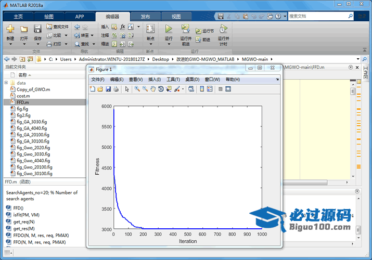The height and width of the screenshot is (260, 372).
Task: Toggle Edit Plot arrow tool
Action: [x=127, y=89]
